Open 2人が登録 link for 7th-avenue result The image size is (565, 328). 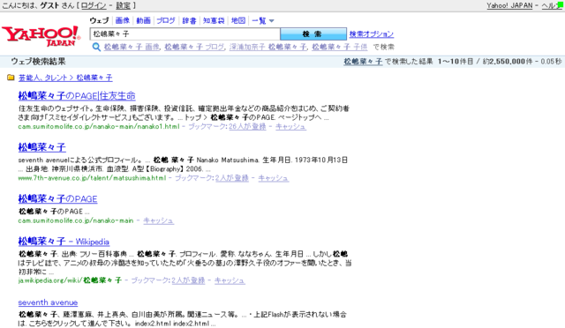tap(232, 178)
